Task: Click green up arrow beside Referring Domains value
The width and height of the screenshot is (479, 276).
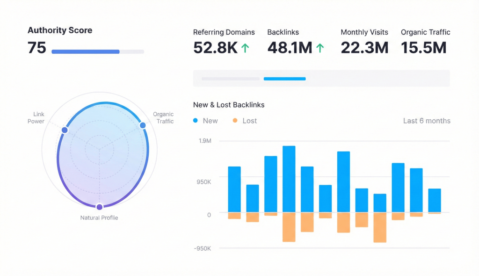Action: [x=245, y=48]
